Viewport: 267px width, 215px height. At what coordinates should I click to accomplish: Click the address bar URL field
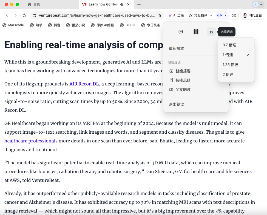pos(97,15)
